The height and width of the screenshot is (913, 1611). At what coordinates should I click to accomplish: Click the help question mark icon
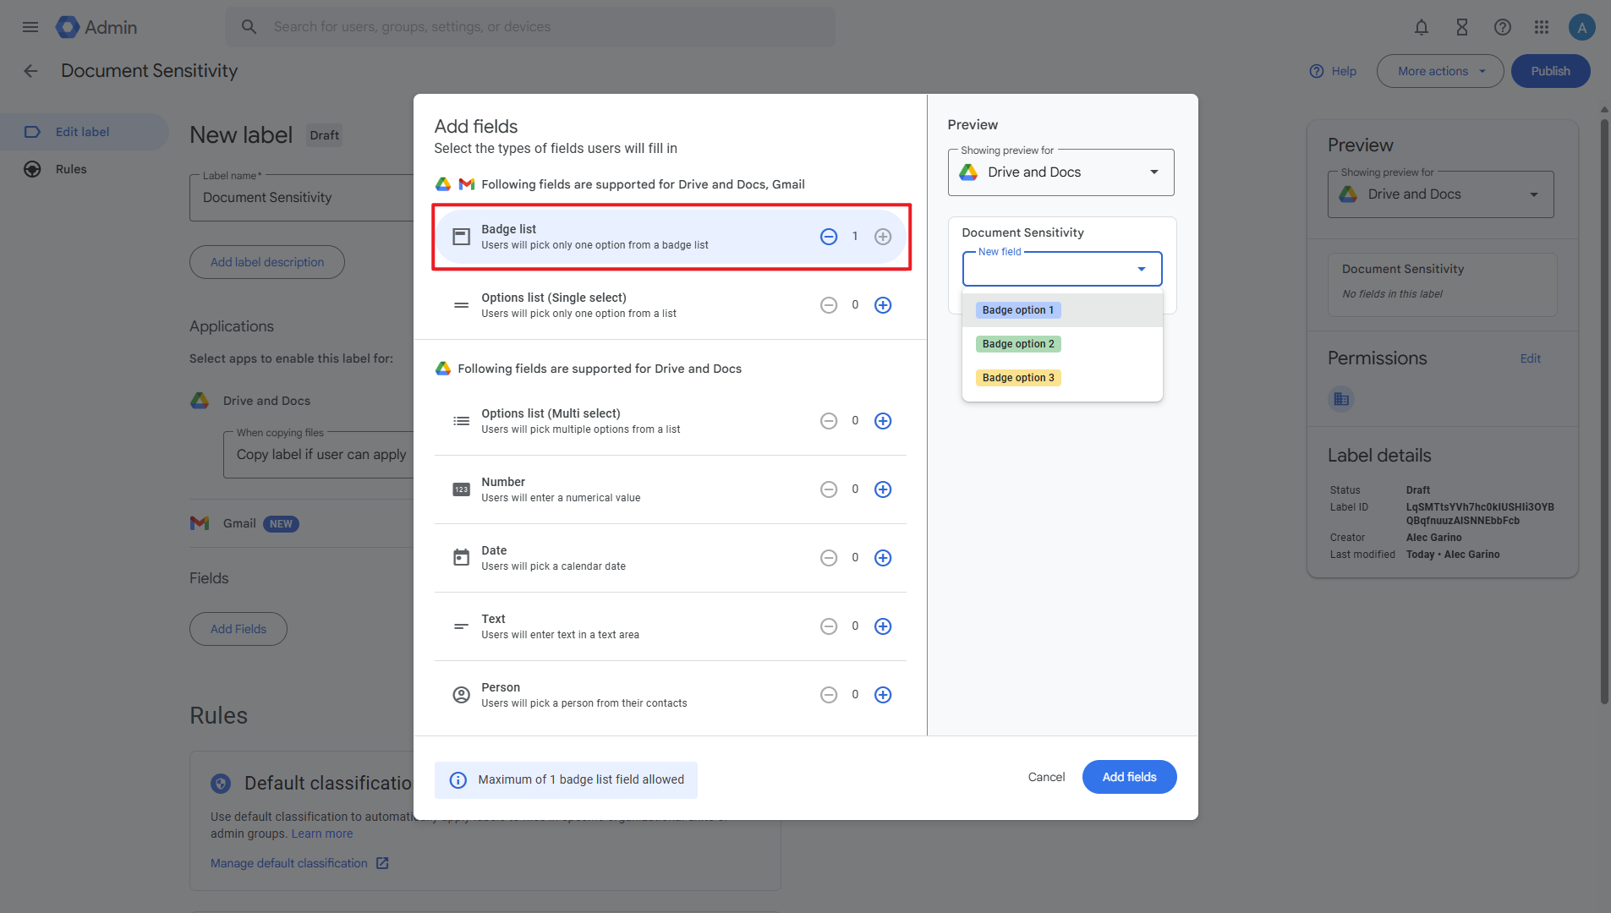[x=1502, y=27]
